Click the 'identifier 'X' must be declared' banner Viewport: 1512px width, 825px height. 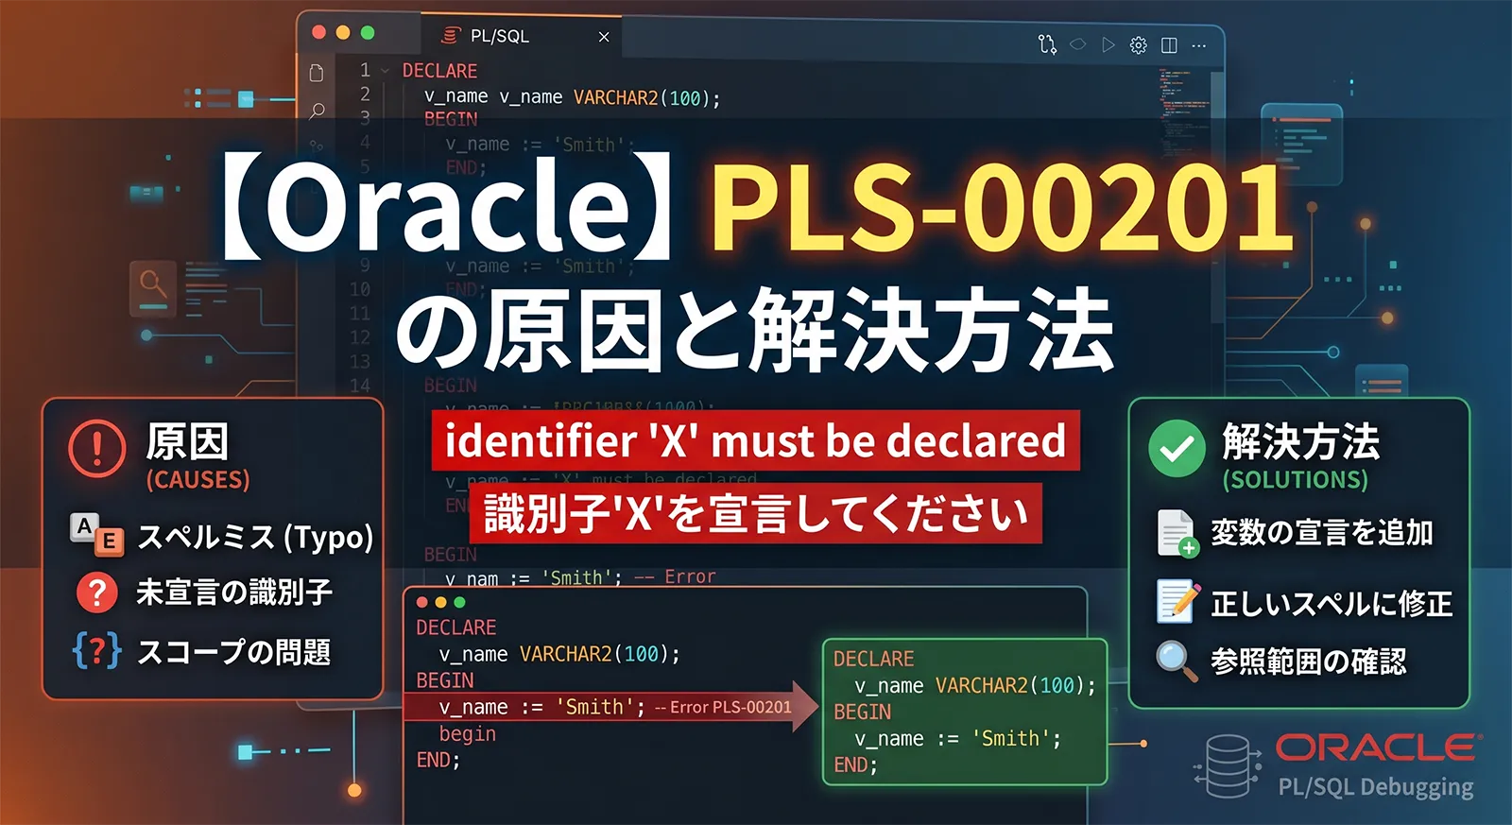[755, 441]
